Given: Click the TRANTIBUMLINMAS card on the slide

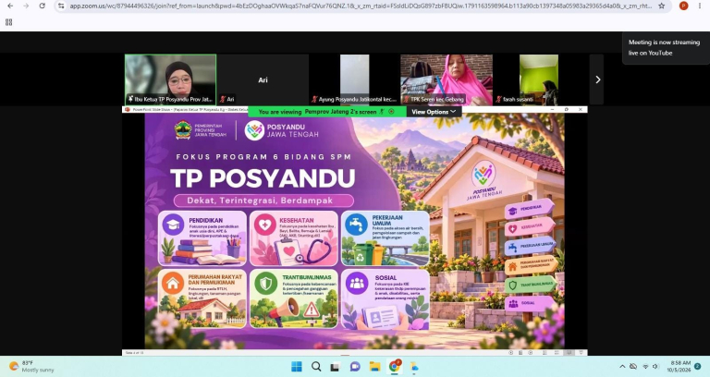Looking at the screenshot, I should pos(294,298).
